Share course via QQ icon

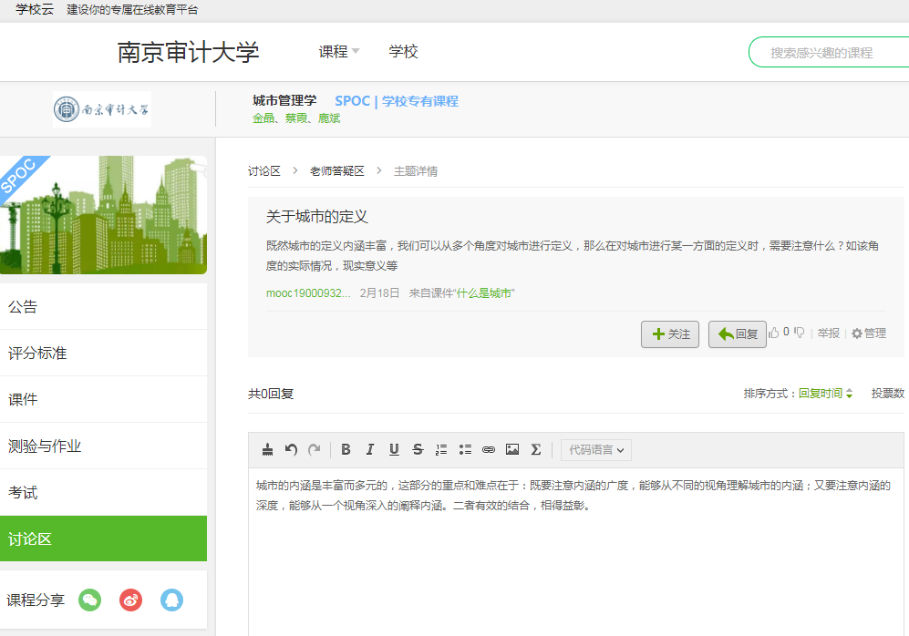tap(171, 600)
